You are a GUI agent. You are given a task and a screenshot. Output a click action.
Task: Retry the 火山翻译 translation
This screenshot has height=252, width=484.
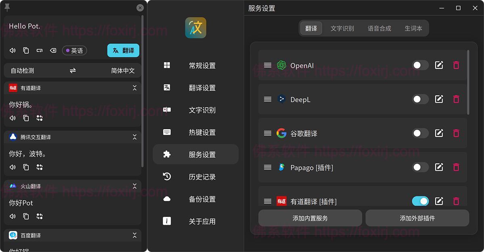point(39,216)
